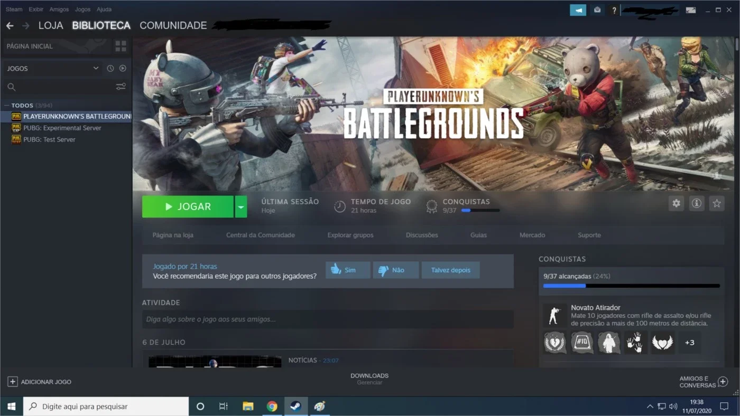Select PUBG: Test Server in library

point(50,139)
